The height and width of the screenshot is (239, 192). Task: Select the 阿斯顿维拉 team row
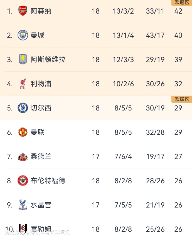[48, 59]
